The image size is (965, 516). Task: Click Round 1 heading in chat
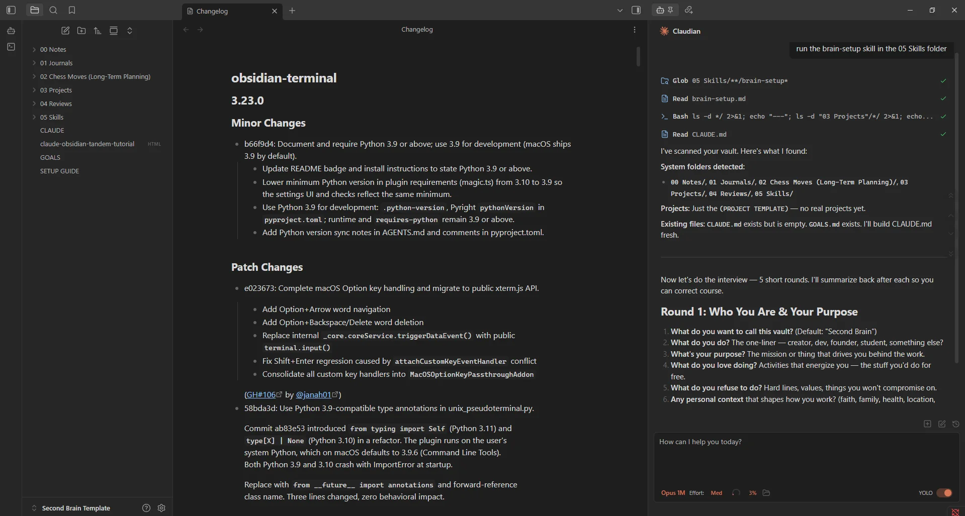759,312
